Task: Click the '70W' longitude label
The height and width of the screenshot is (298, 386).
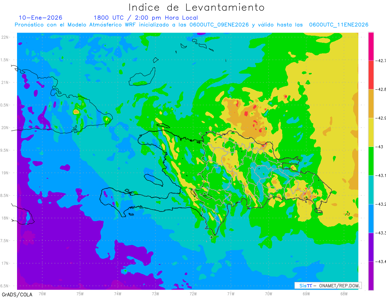Action: 269,293
